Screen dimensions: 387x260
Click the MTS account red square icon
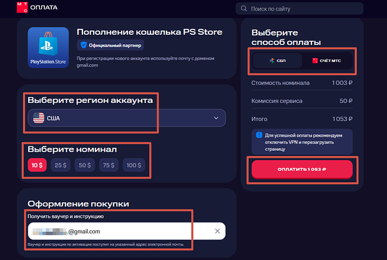315,60
